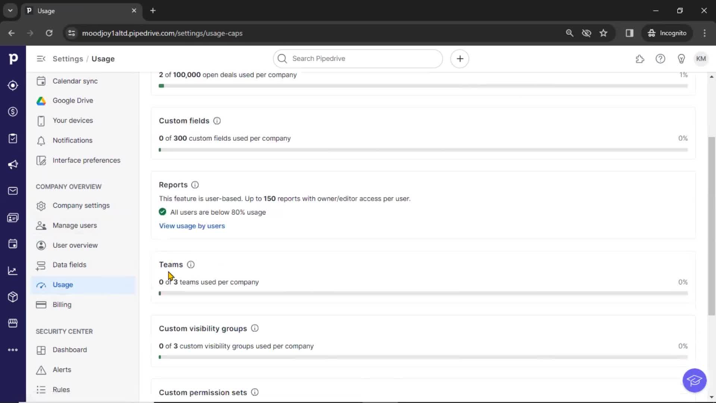Toggle the Teams info tooltip icon
Image resolution: width=716 pixels, height=403 pixels.
point(191,264)
